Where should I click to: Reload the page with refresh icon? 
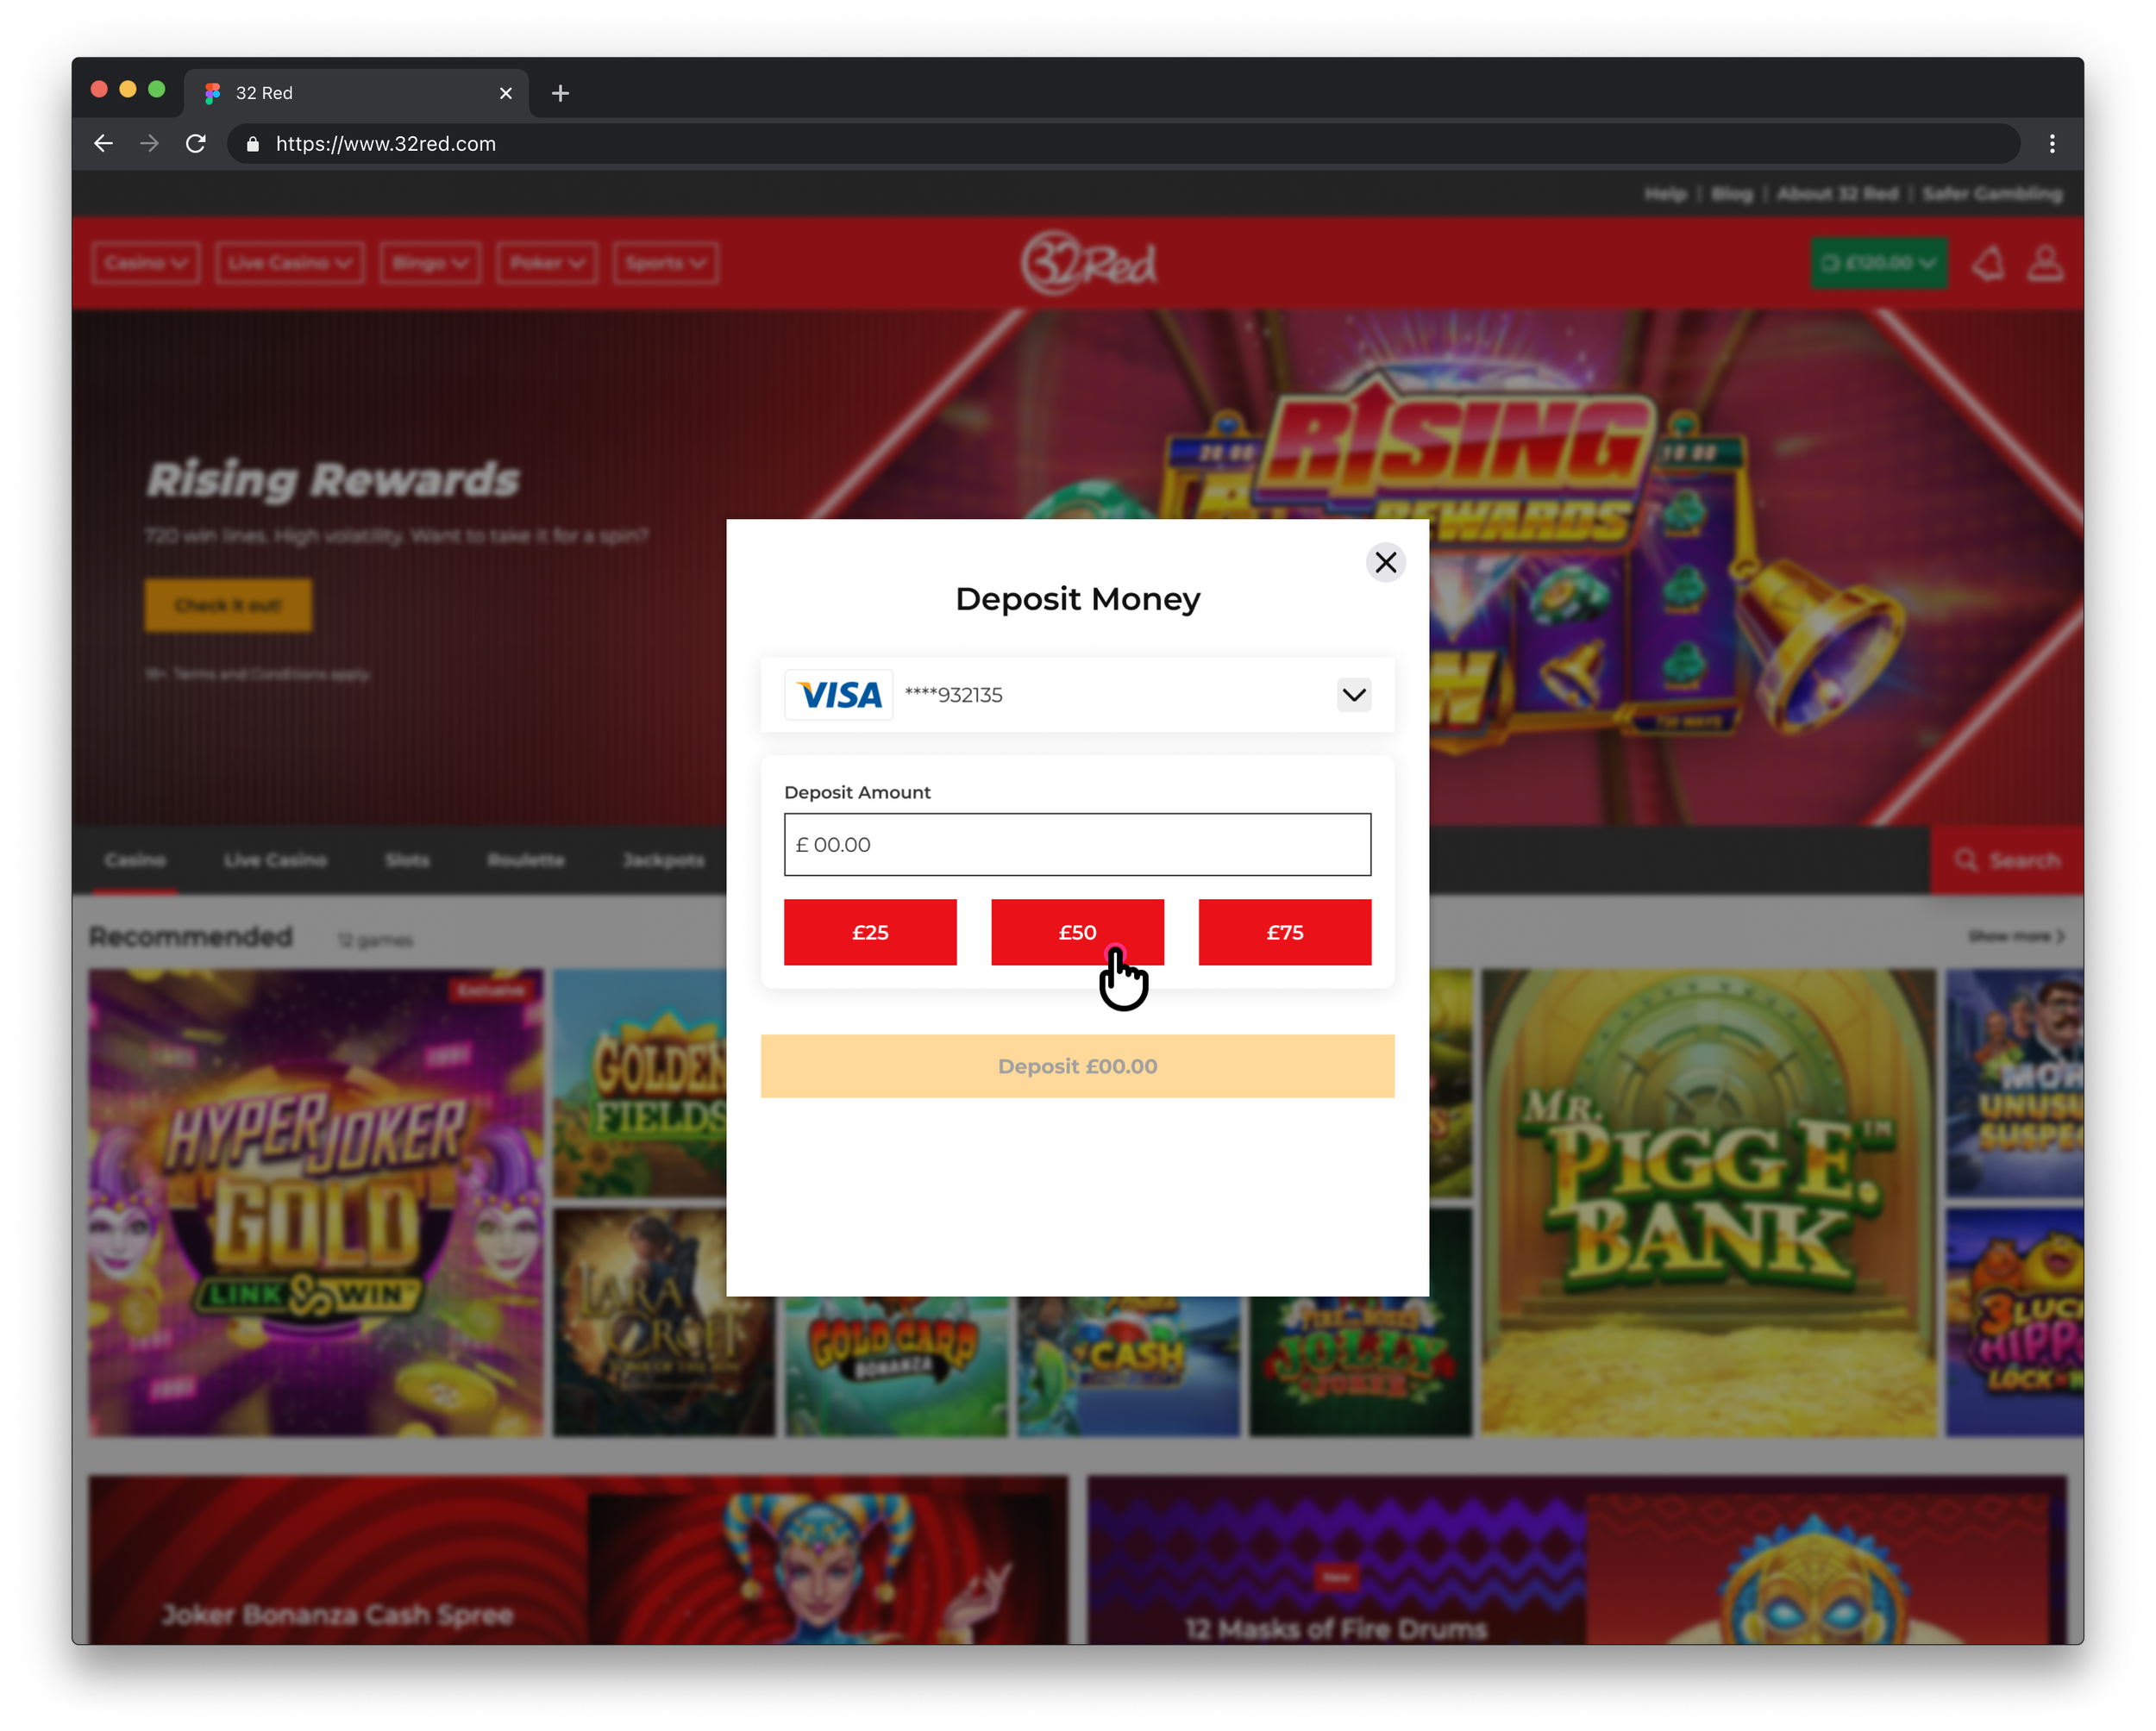click(196, 144)
